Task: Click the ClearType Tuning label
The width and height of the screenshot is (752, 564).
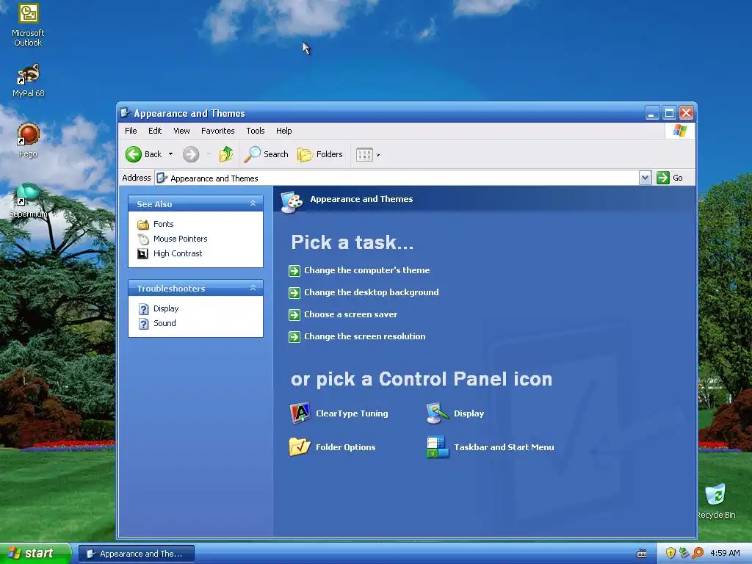Action: 352,413
